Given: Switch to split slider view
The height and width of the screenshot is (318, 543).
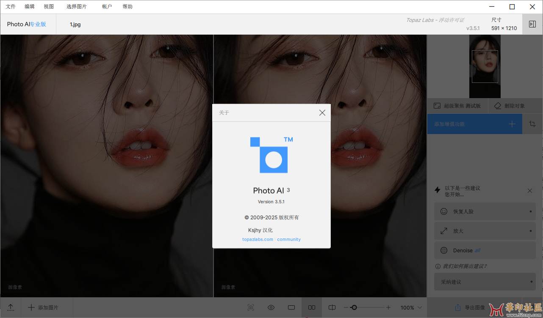Looking at the screenshot, I should 332,307.
